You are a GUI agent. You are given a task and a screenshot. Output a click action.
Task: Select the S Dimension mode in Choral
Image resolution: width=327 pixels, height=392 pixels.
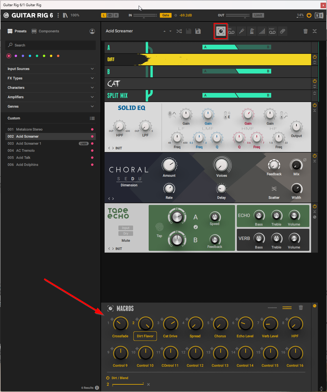[119, 179]
